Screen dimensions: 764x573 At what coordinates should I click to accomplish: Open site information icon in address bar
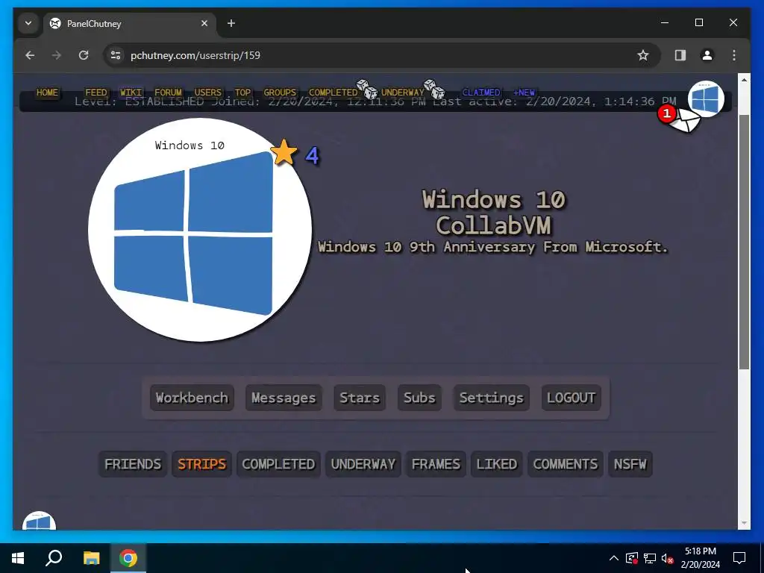(116, 55)
